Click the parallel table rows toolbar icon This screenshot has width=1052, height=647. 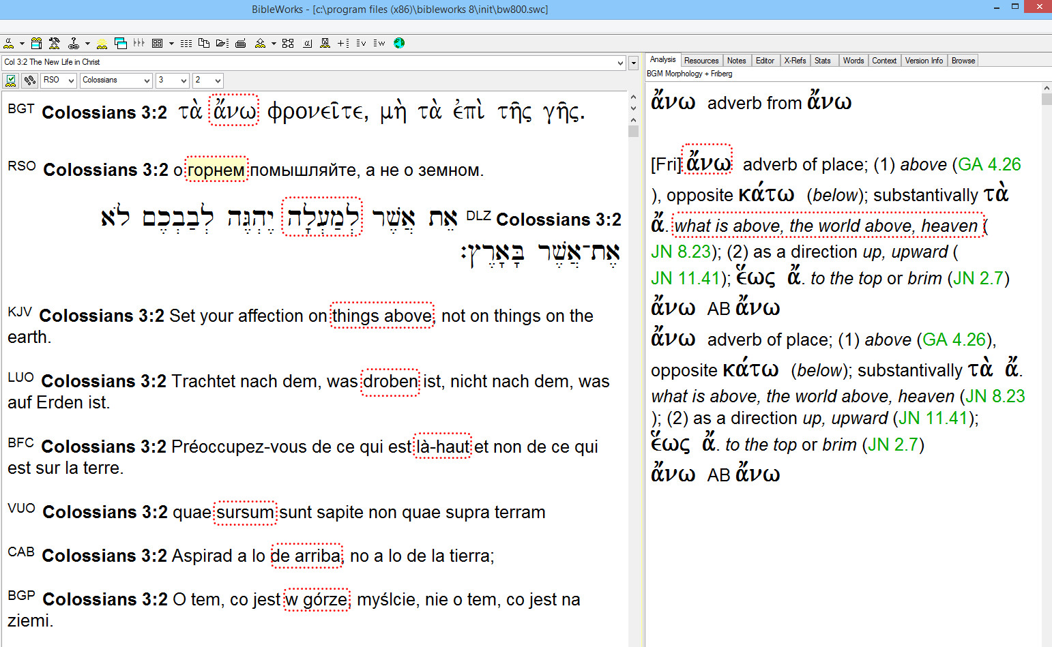point(186,44)
